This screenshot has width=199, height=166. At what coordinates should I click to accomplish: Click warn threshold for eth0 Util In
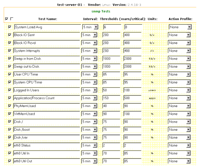[111, 153]
